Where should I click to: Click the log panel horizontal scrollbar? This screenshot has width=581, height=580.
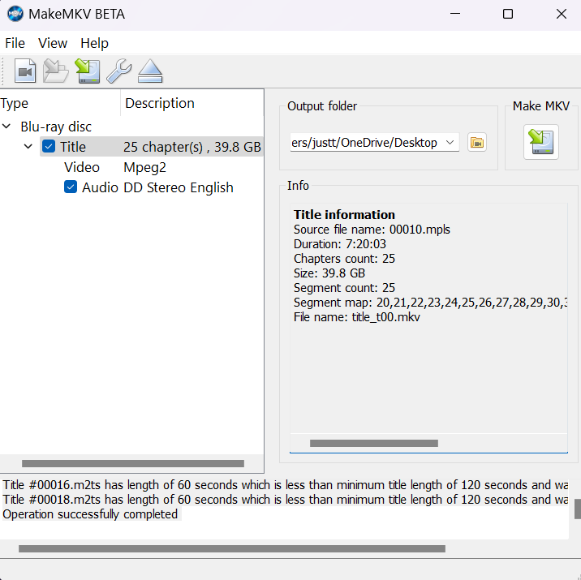[232, 548]
